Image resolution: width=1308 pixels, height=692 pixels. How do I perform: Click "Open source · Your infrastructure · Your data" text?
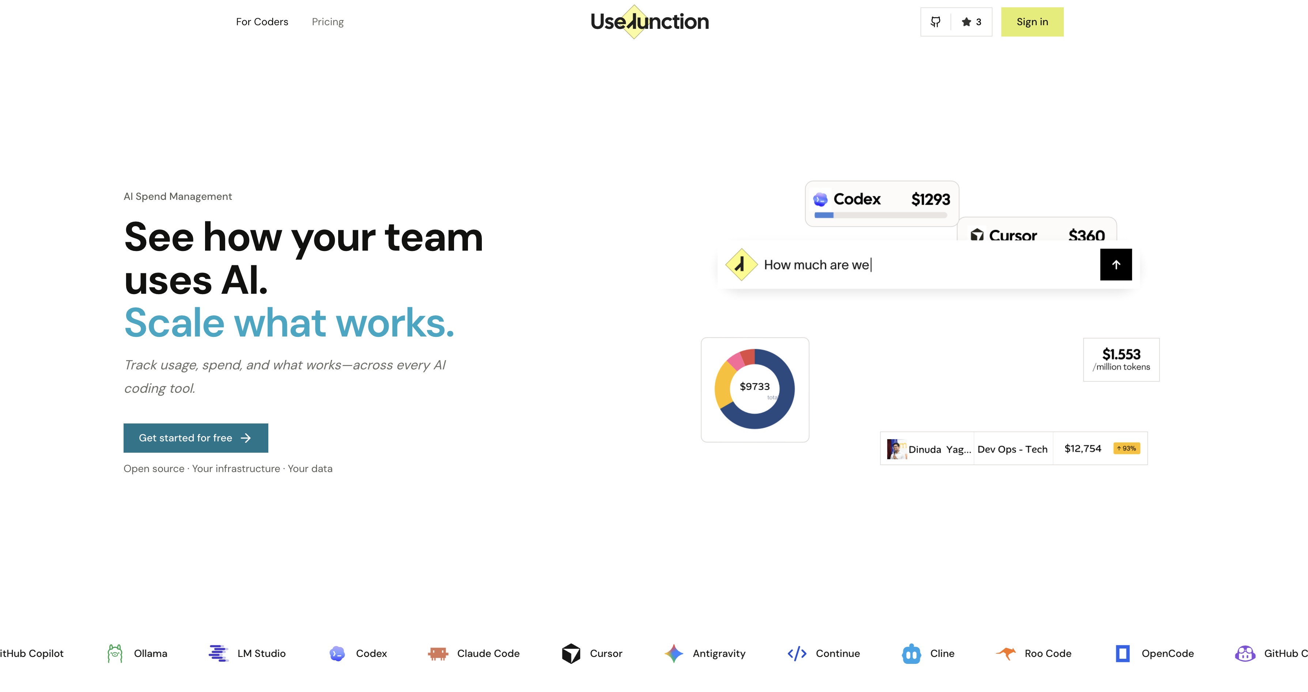tap(228, 469)
